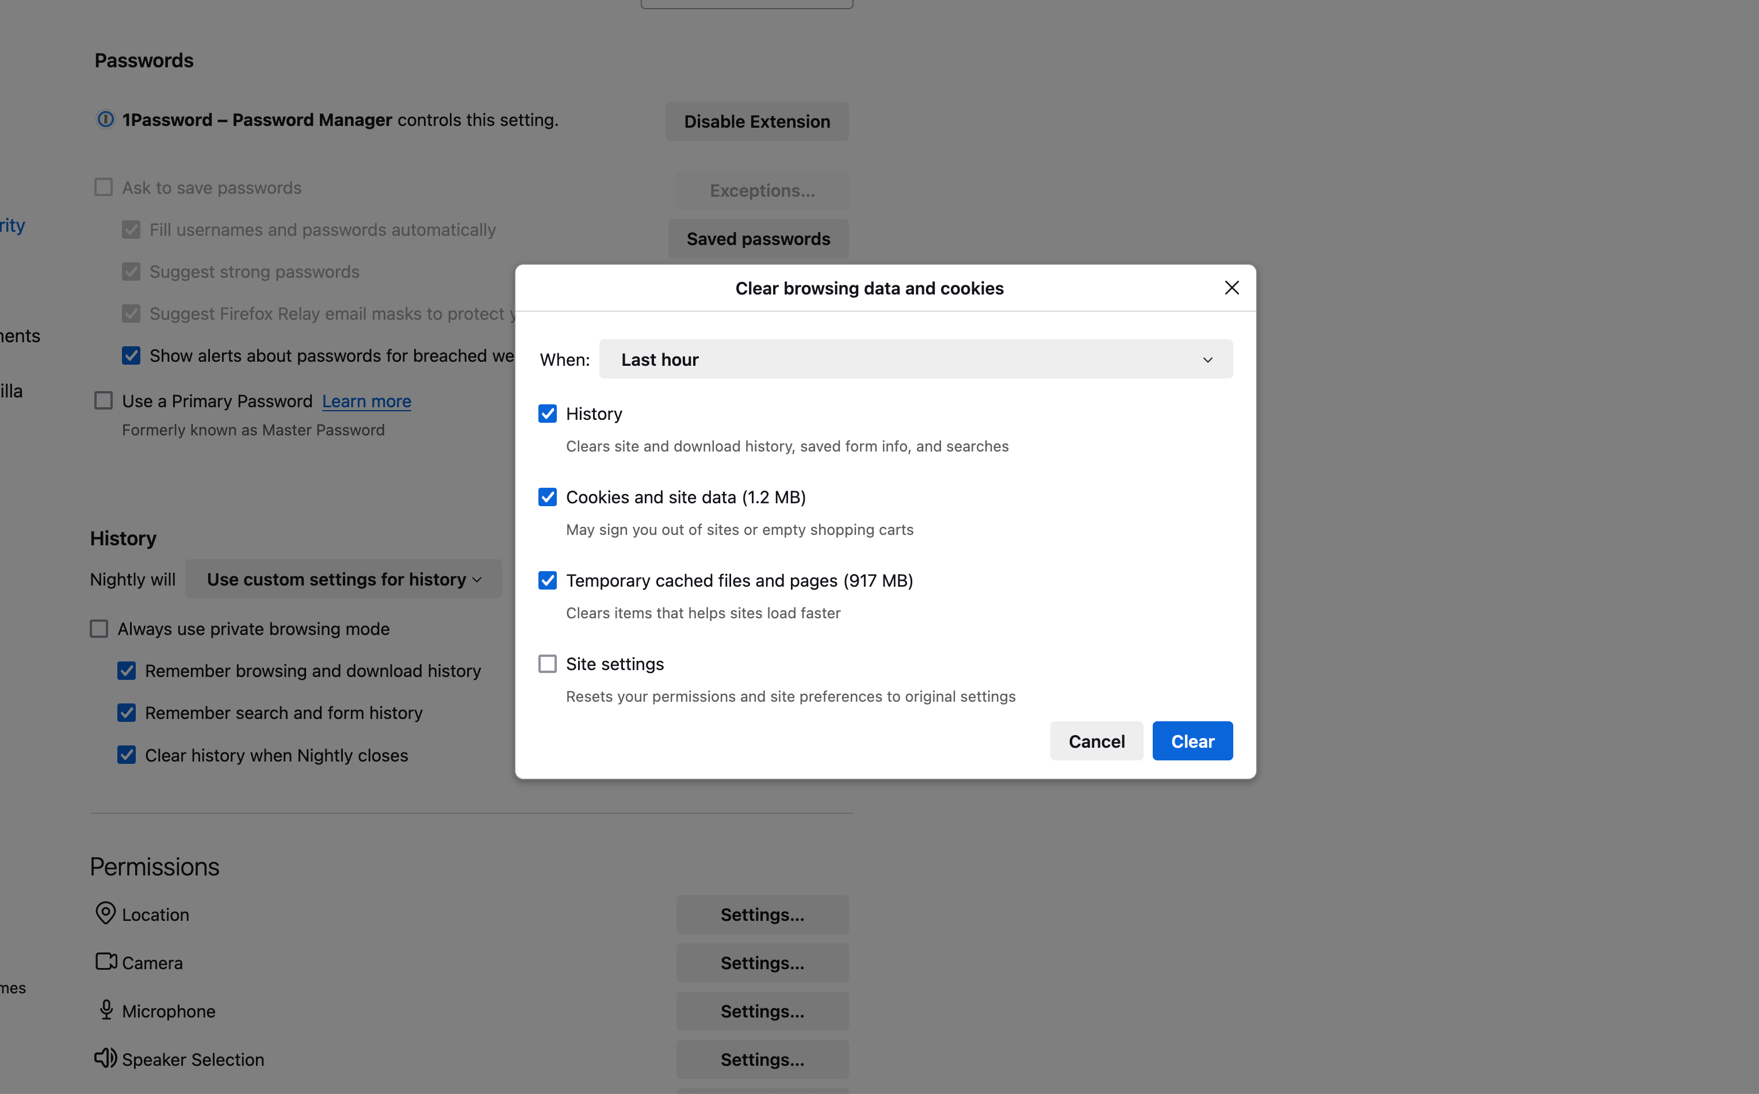The height and width of the screenshot is (1094, 1759).
Task: Click the Location pin icon
Action: (106, 913)
